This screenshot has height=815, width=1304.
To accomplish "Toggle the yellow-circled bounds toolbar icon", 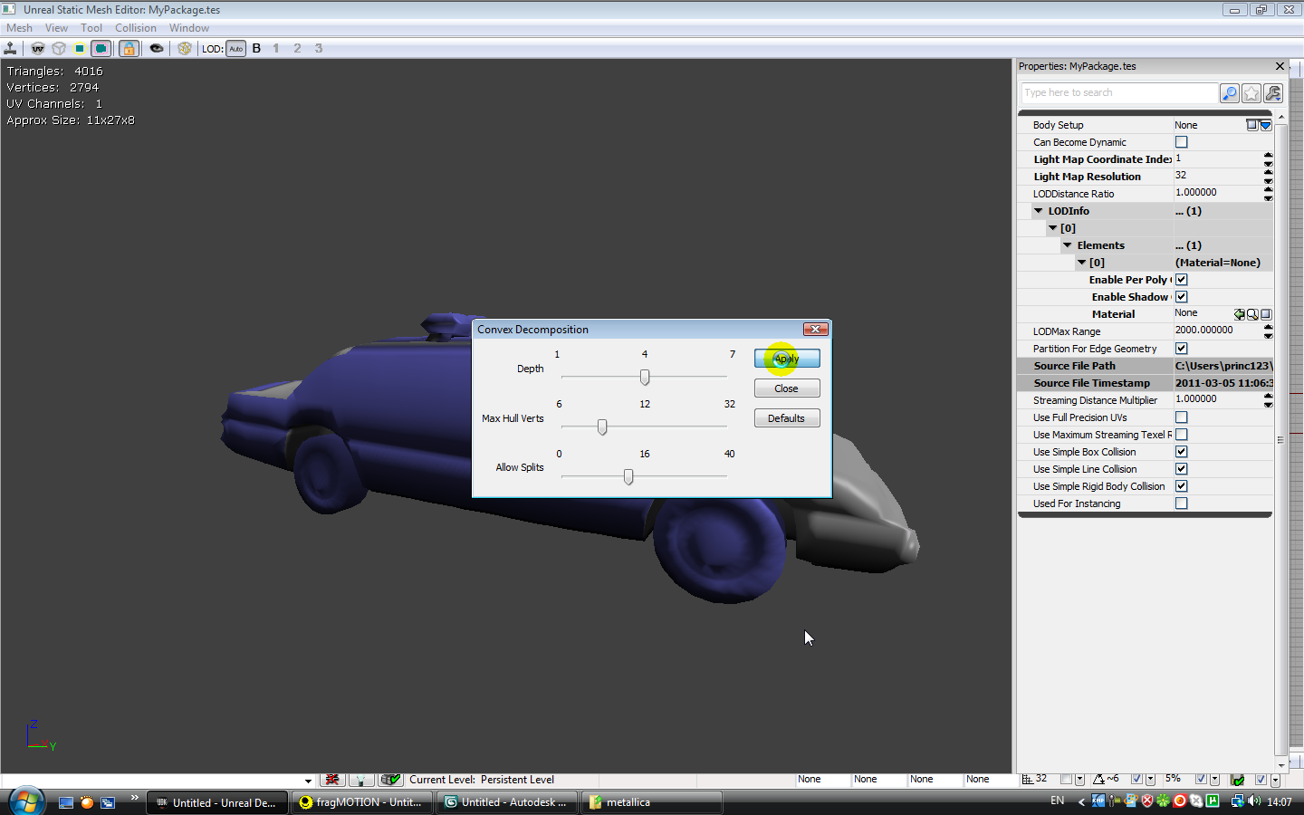I will pos(80,48).
